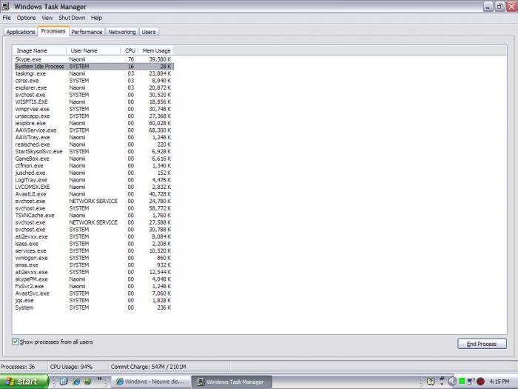This screenshot has height=389, width=518.
Task: Select the taskmgr.exe process
Action: pos(93,73)
